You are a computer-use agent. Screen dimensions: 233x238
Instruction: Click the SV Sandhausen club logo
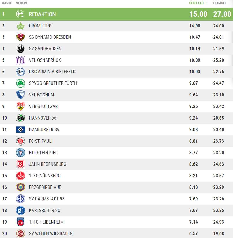point(20,49)
